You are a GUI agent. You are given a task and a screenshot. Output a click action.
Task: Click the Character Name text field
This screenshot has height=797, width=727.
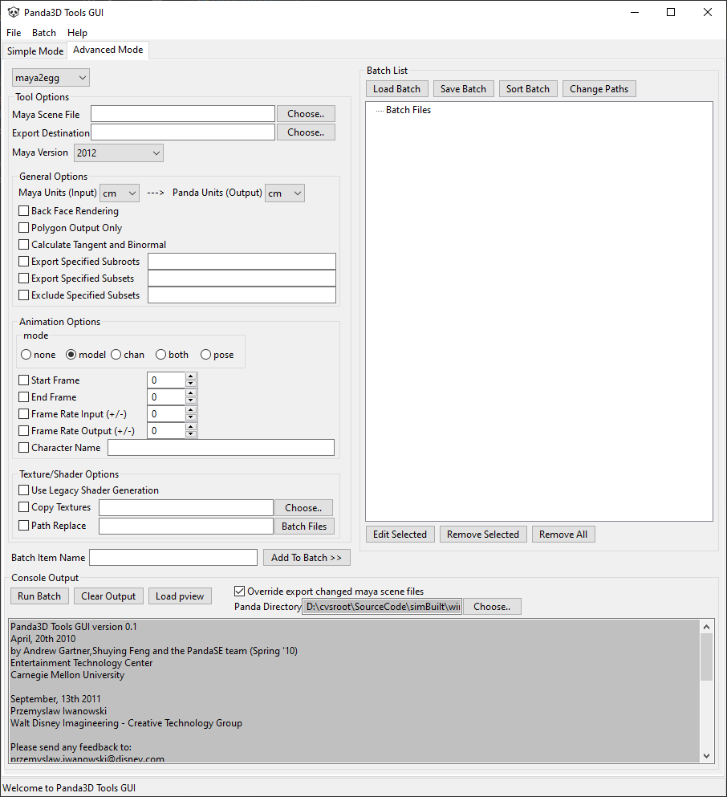pos(221,447)
